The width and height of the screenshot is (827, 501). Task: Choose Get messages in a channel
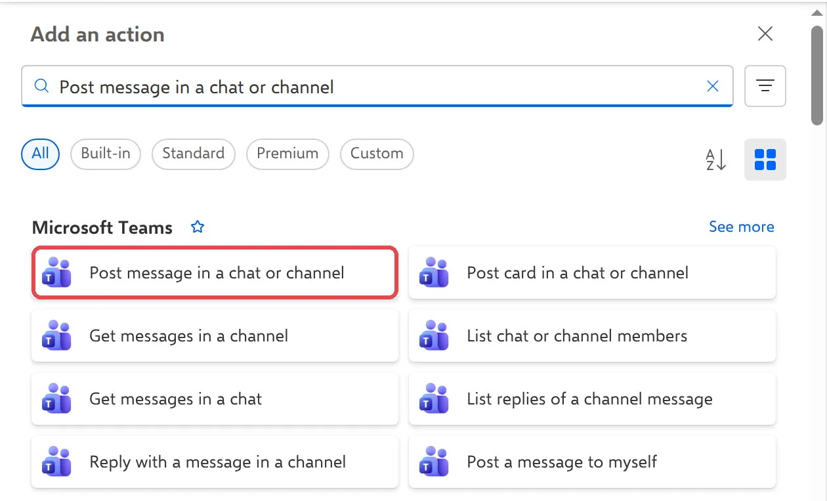click(215, 336)
